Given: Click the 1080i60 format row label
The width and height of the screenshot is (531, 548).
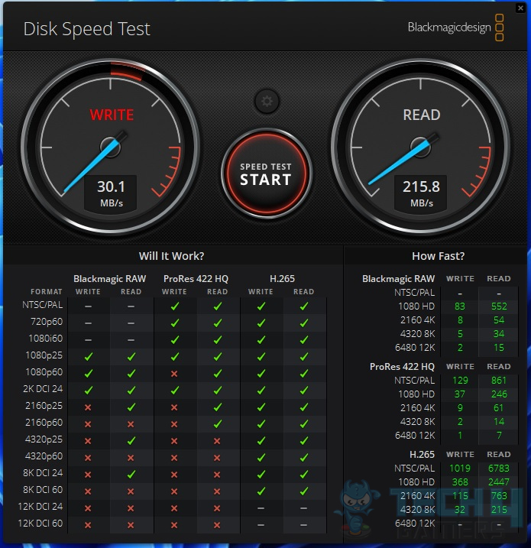Looking at the screenshot, I should point(45,339).
